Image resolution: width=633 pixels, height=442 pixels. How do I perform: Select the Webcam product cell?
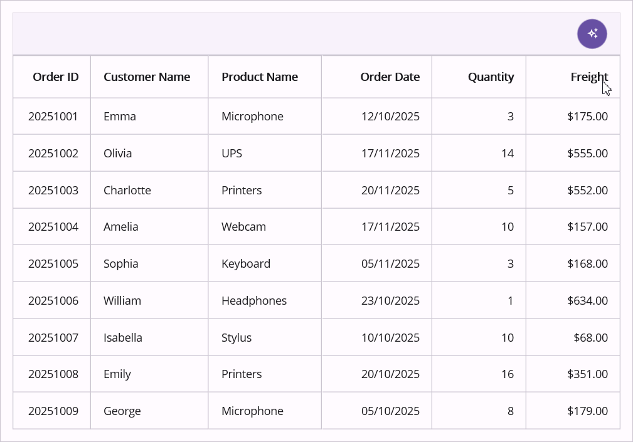(x=243, y=227)
